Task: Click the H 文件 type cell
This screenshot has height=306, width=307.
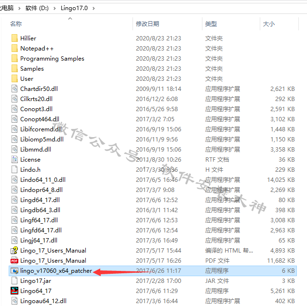Action: tap(214, 170)
